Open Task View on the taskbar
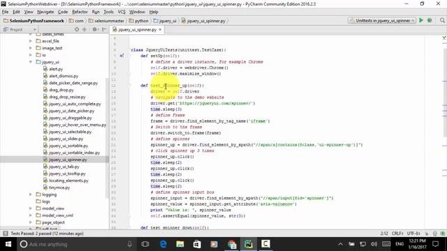The image size is (447, 251). (x=145, y=244)
